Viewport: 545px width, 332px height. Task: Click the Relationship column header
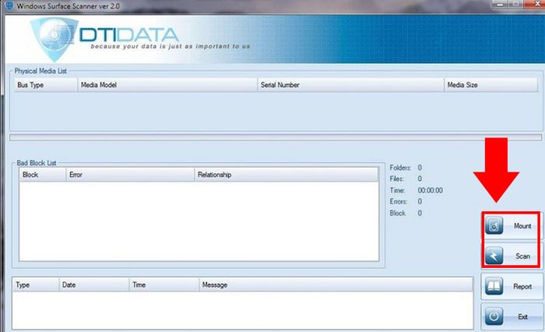pyautogui.click(x=287, y=175)
